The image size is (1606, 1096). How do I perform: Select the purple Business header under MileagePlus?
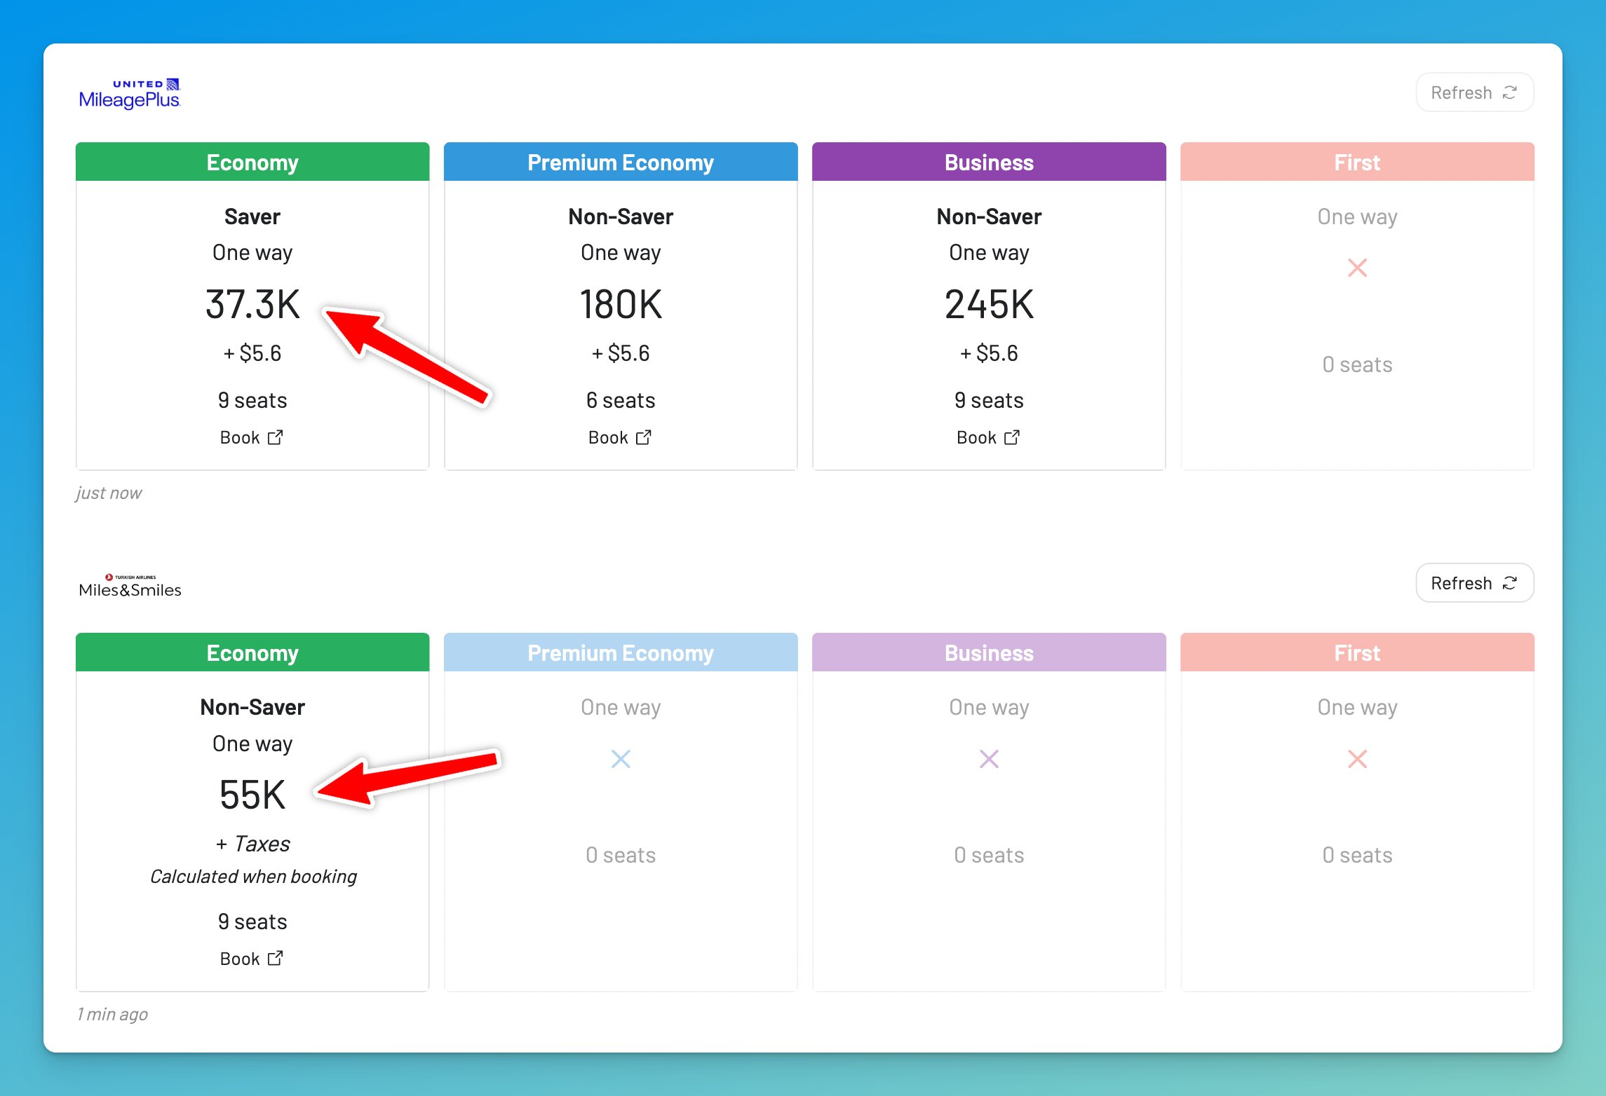tap(989, 162)
